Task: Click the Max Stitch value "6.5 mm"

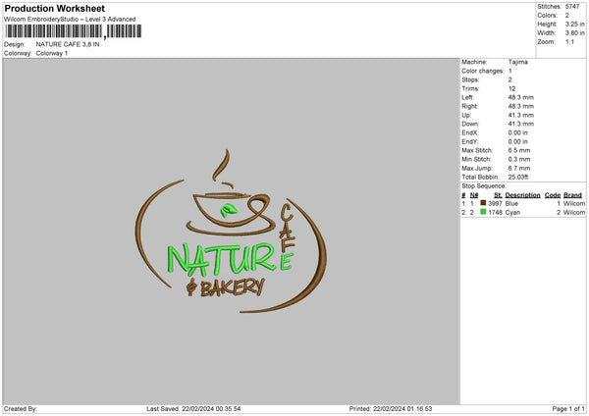Action: pos(519,150)
